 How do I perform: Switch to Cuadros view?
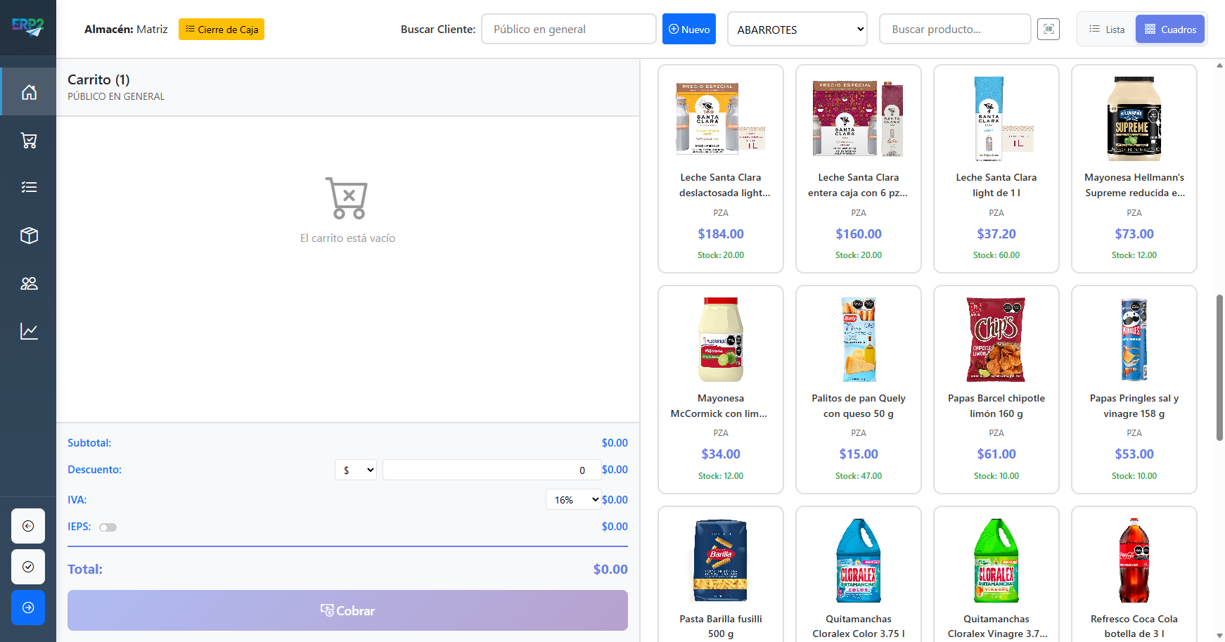[1170, 30]
